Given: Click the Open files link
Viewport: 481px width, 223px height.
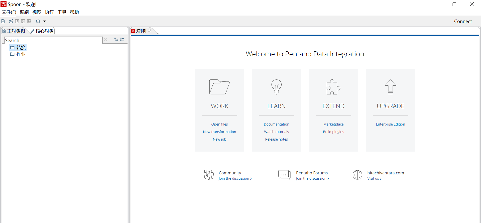Looking at the screenshot, I should 219,124.
